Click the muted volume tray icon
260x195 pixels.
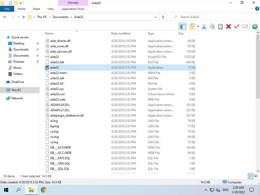coord(218,190)
